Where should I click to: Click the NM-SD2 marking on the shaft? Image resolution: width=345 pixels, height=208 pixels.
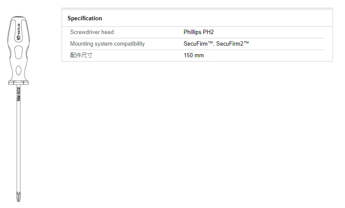coord(19,95)
